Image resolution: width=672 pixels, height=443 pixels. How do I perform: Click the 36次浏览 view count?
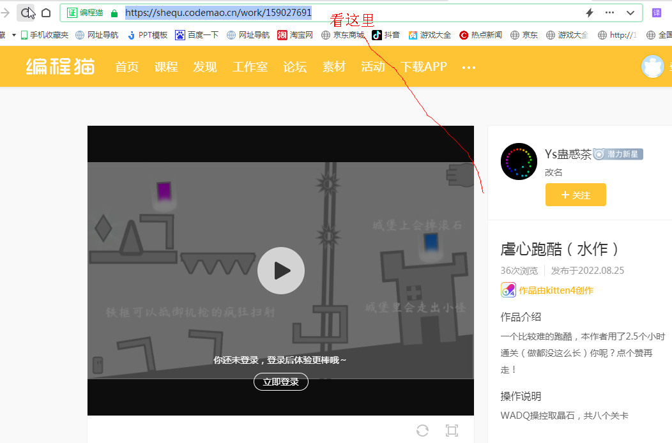coord(519,271)
